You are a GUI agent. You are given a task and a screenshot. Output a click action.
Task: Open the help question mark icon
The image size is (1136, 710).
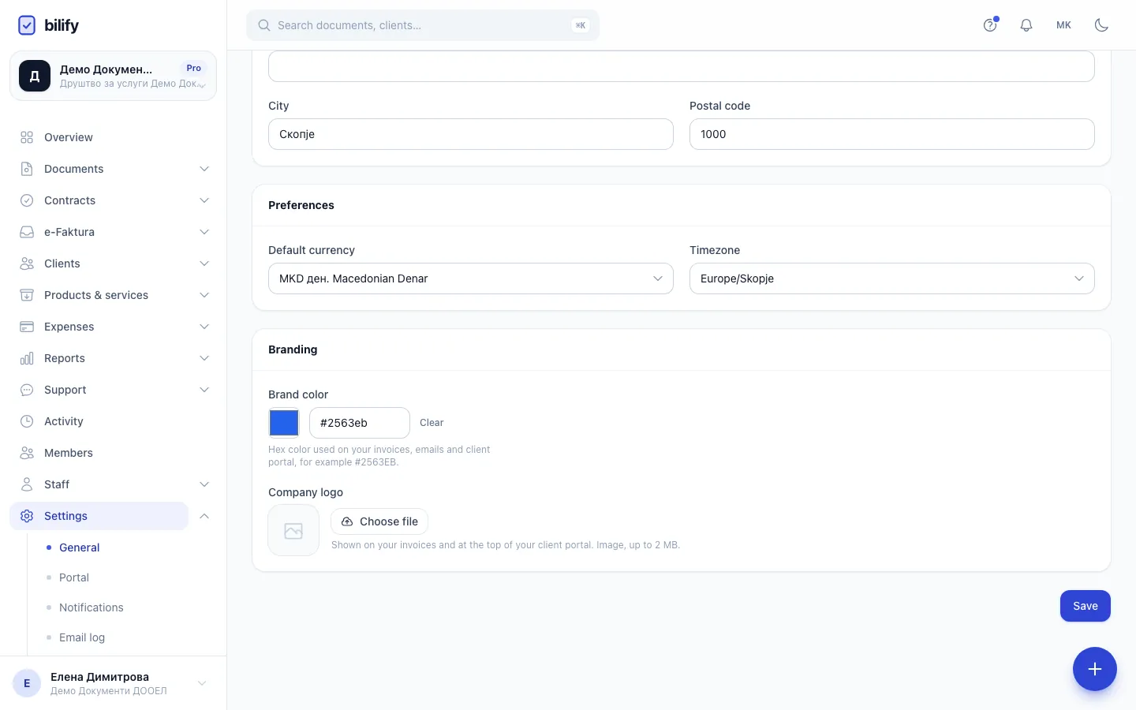[990, 25]
